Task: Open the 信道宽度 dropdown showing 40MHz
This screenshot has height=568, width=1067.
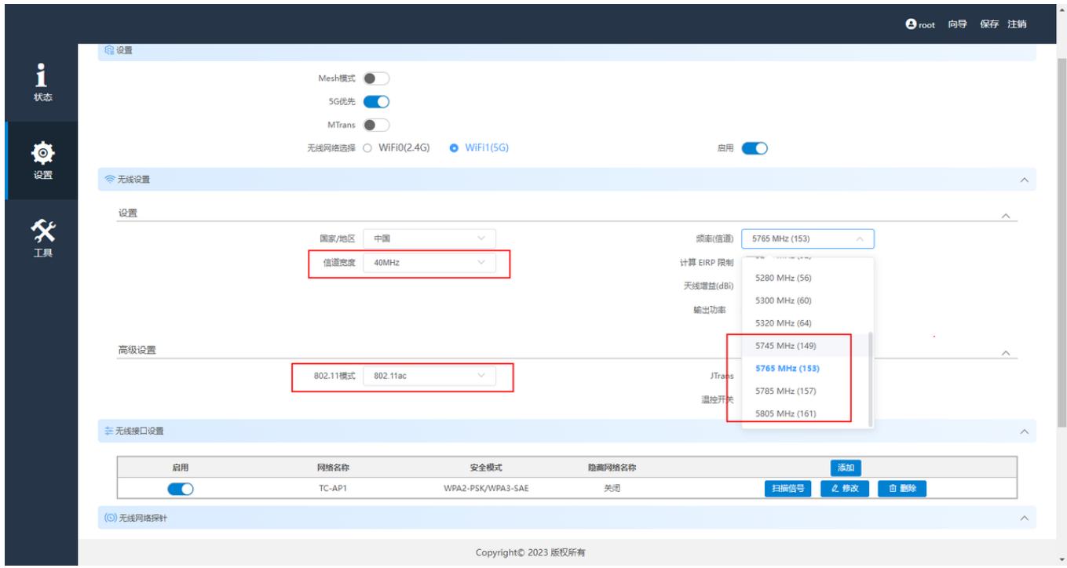Action: click(430, 264)
